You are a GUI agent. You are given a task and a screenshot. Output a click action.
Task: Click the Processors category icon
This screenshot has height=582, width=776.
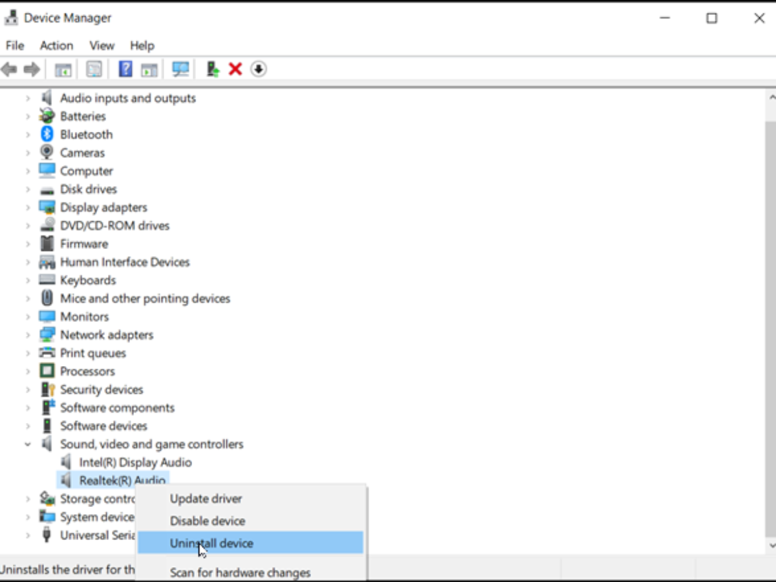tap(47, 371)
